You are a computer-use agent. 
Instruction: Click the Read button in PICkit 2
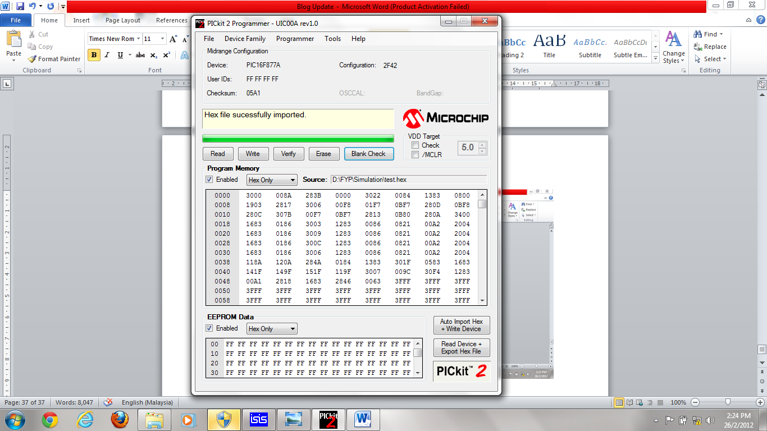[218, 154]
